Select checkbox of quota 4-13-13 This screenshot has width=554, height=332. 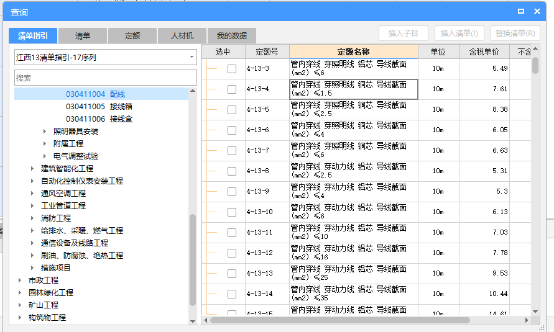tap(232, 273)
